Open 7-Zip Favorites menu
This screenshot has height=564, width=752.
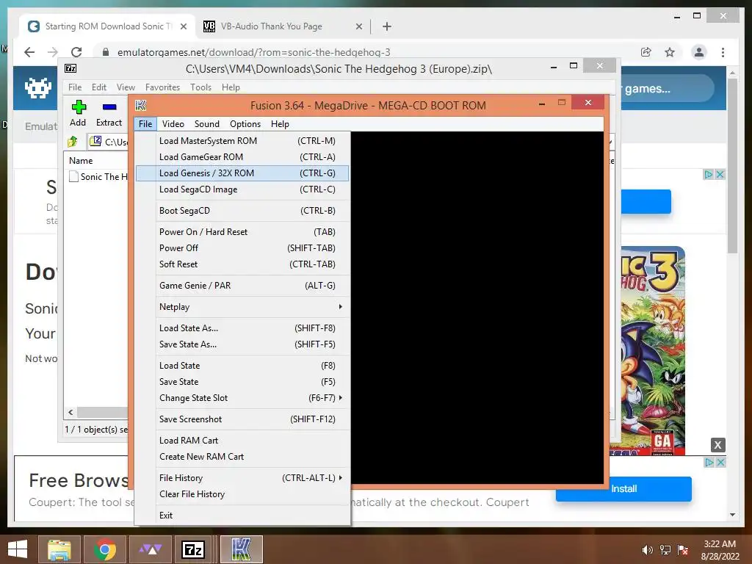tap(162, 87)
